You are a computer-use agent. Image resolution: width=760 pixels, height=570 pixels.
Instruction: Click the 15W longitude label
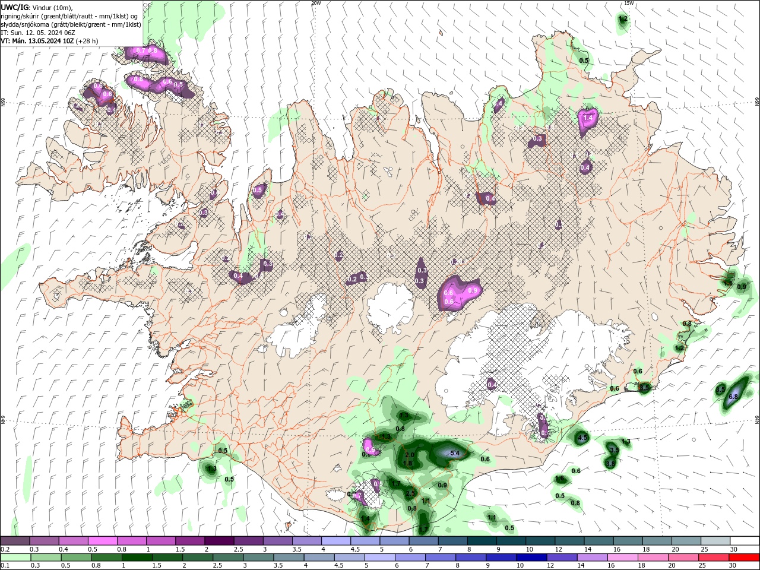pos(629,3)
